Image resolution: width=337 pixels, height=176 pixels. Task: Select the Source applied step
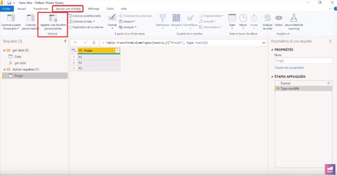pyautogui.click(x=303, y=83)
